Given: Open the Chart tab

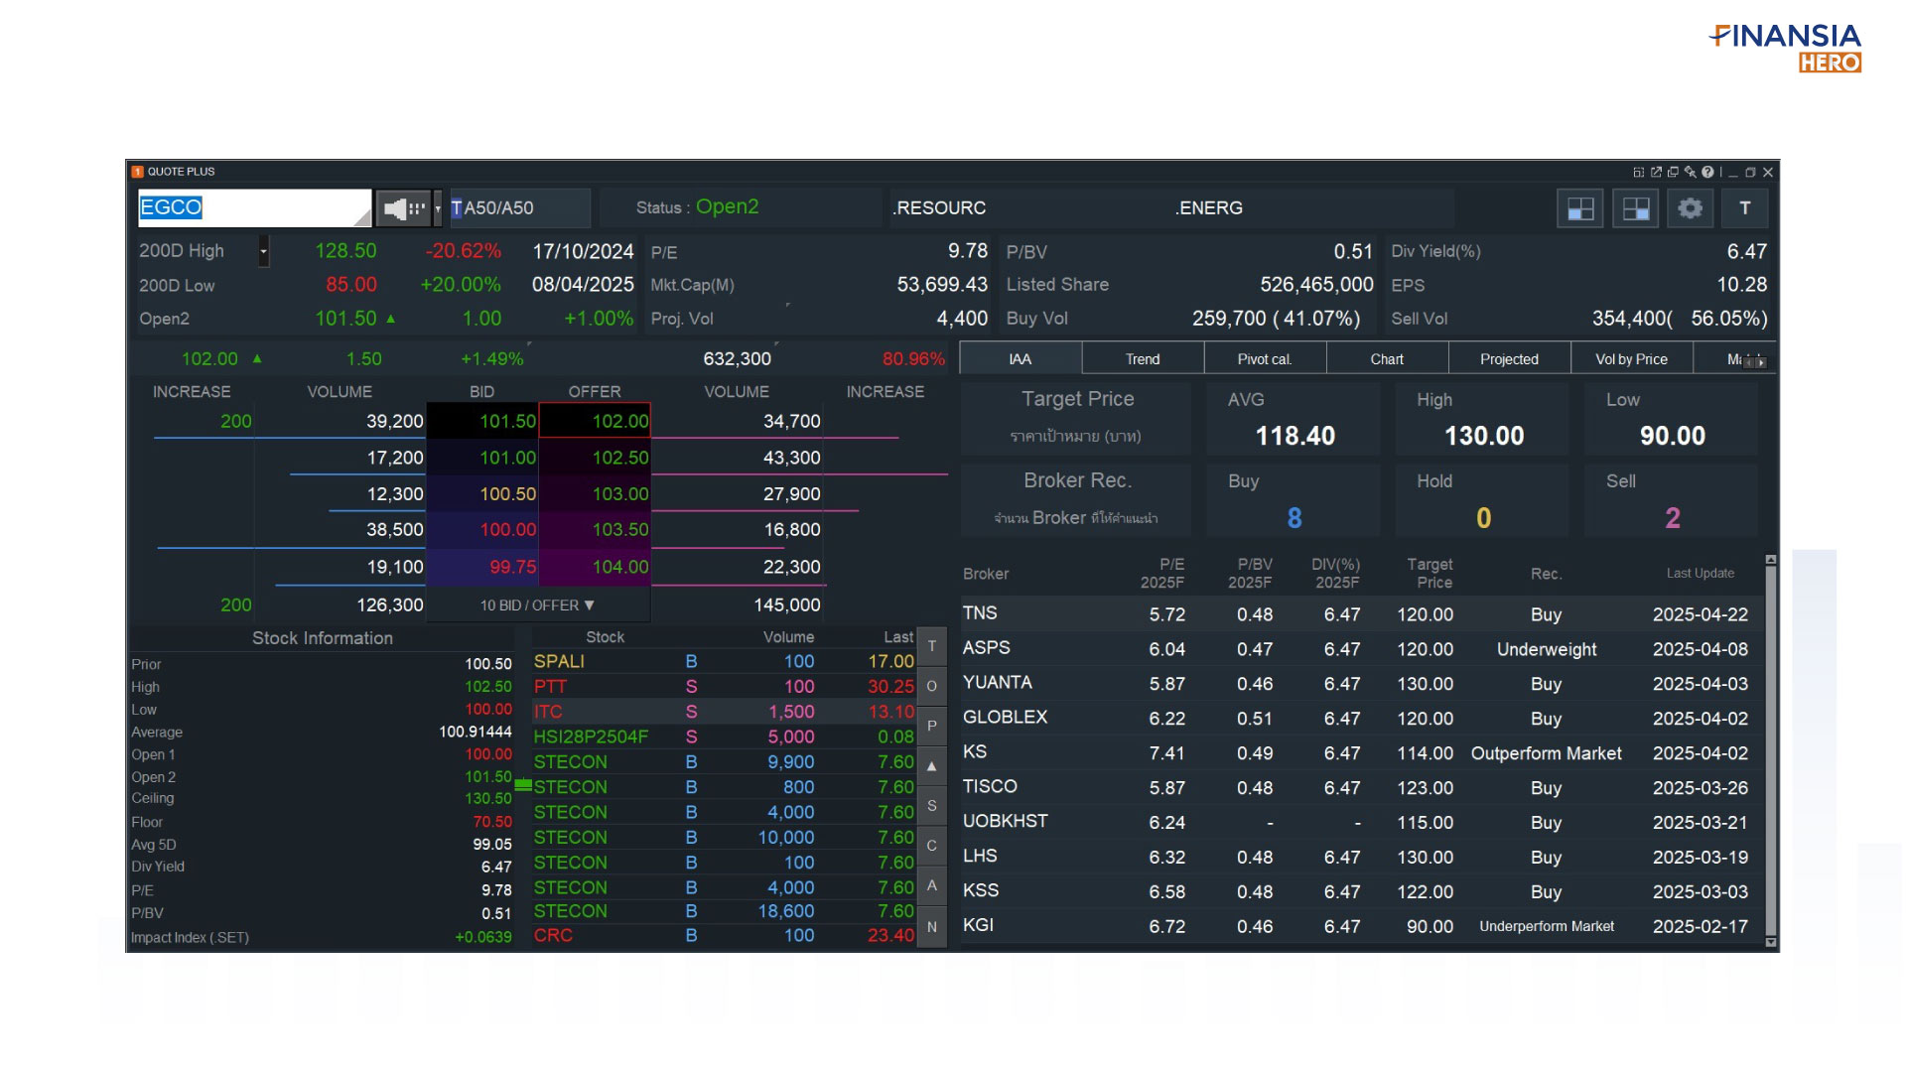Looking at the screenshot, I should coord(1387,359).
